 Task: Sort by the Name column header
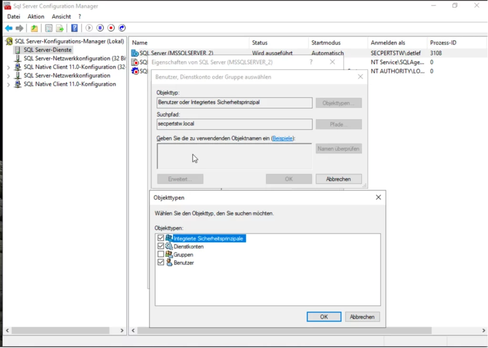pos(189,42)
